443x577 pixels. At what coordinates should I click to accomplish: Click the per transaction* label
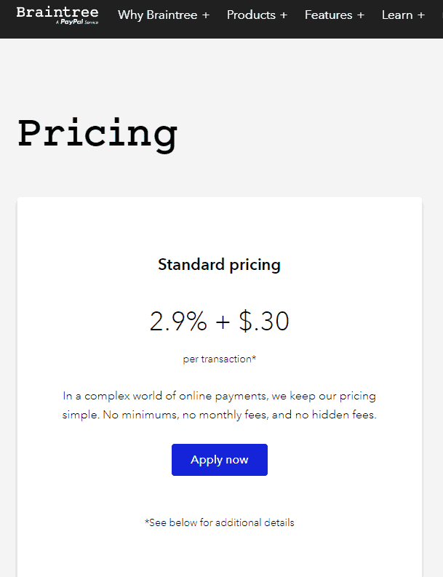219,359
